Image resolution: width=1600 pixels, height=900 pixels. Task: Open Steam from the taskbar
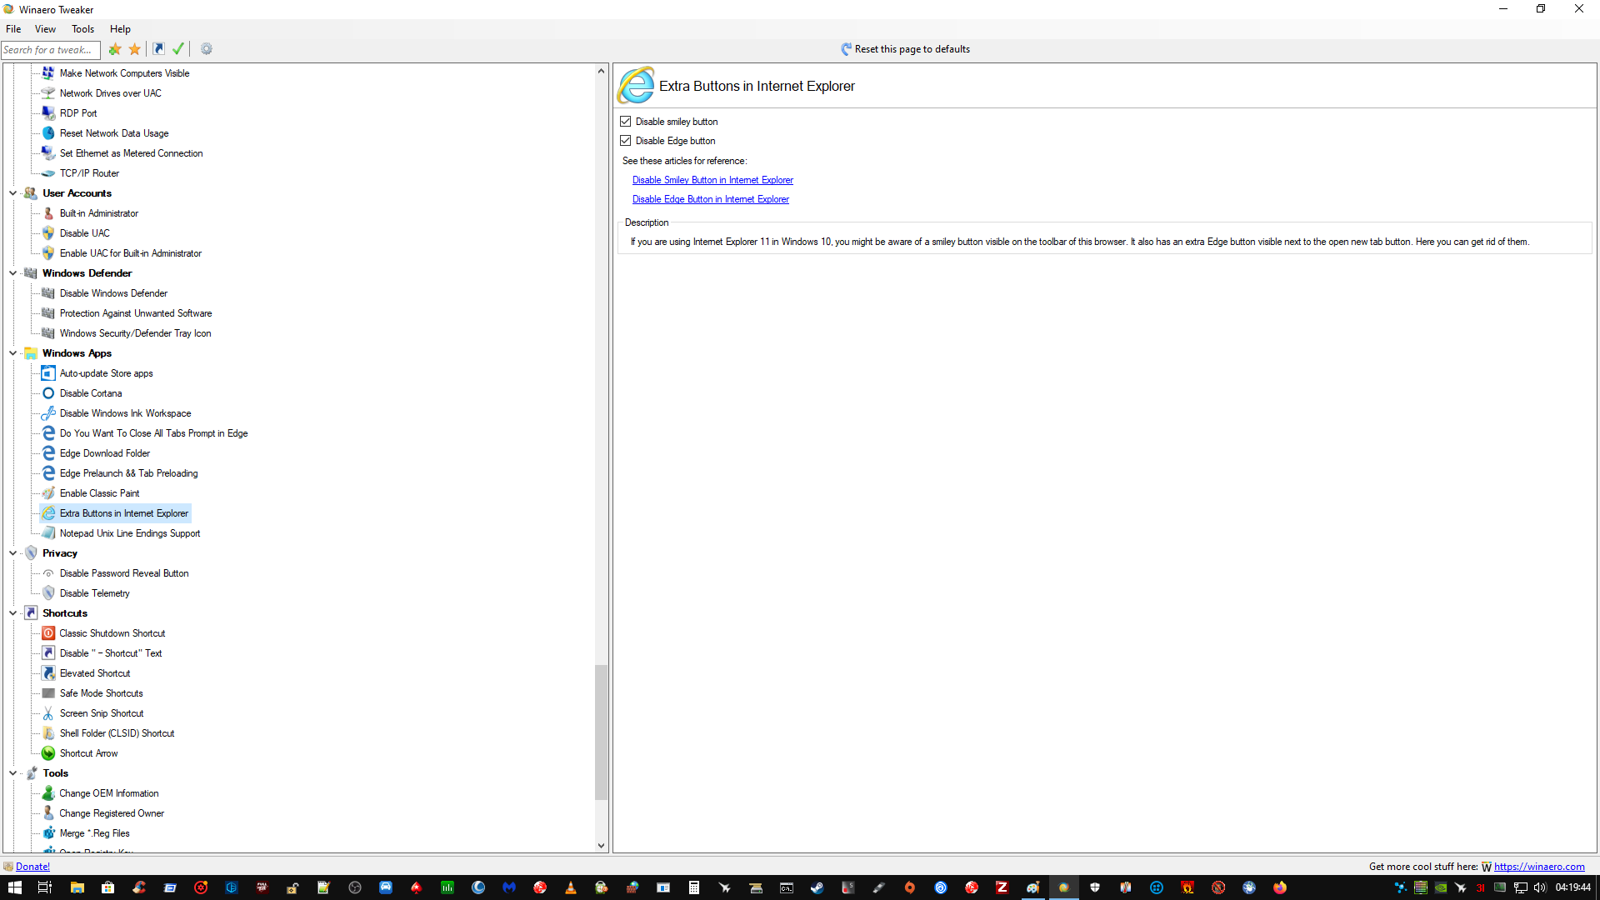[817, 887]
